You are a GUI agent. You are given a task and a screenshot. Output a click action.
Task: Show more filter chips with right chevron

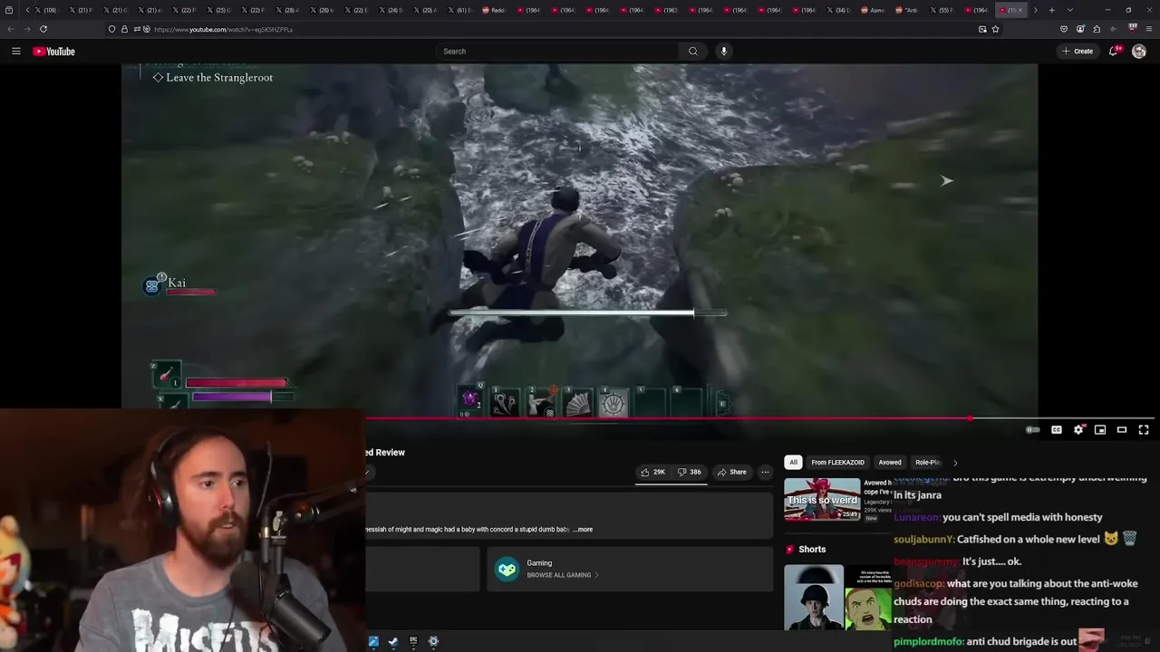point(954,463)
